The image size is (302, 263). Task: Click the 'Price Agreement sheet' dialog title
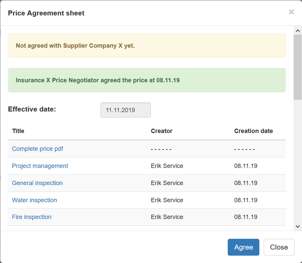[x=46, y=13]
